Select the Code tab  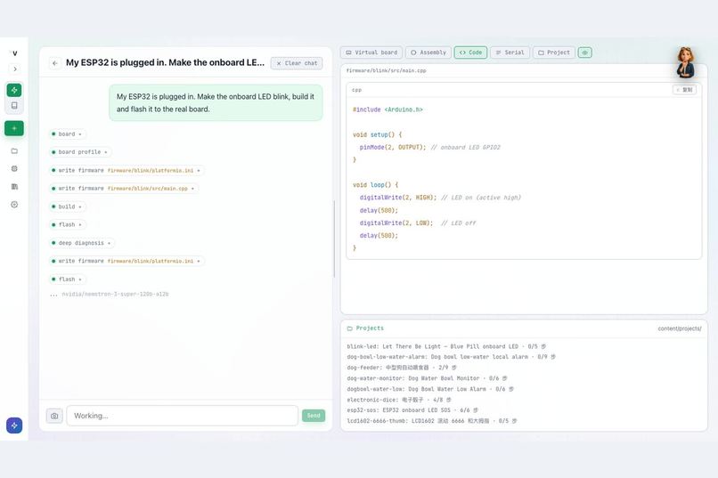pos(470,53)
